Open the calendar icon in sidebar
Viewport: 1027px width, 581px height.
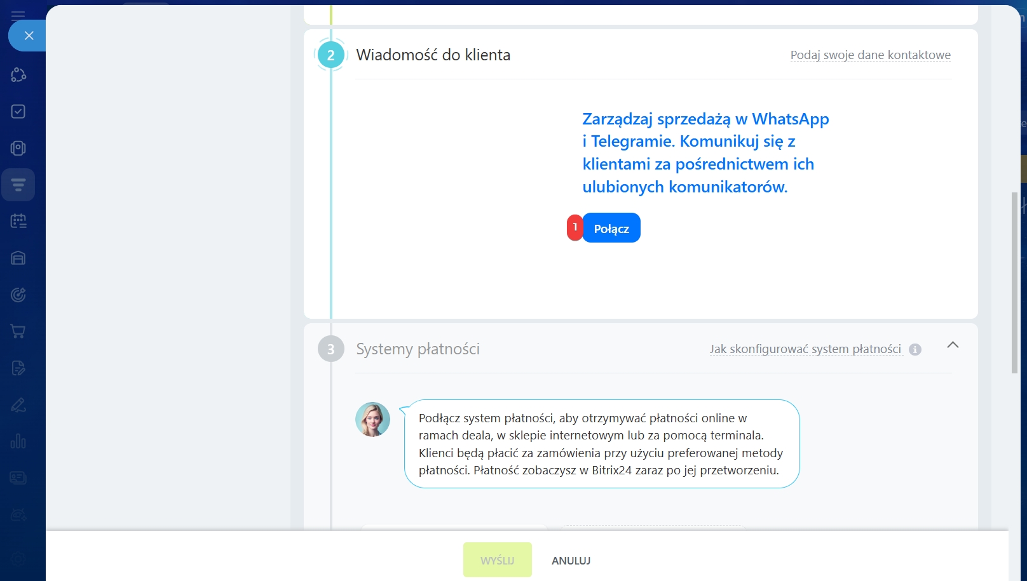(x=18, y=222)
